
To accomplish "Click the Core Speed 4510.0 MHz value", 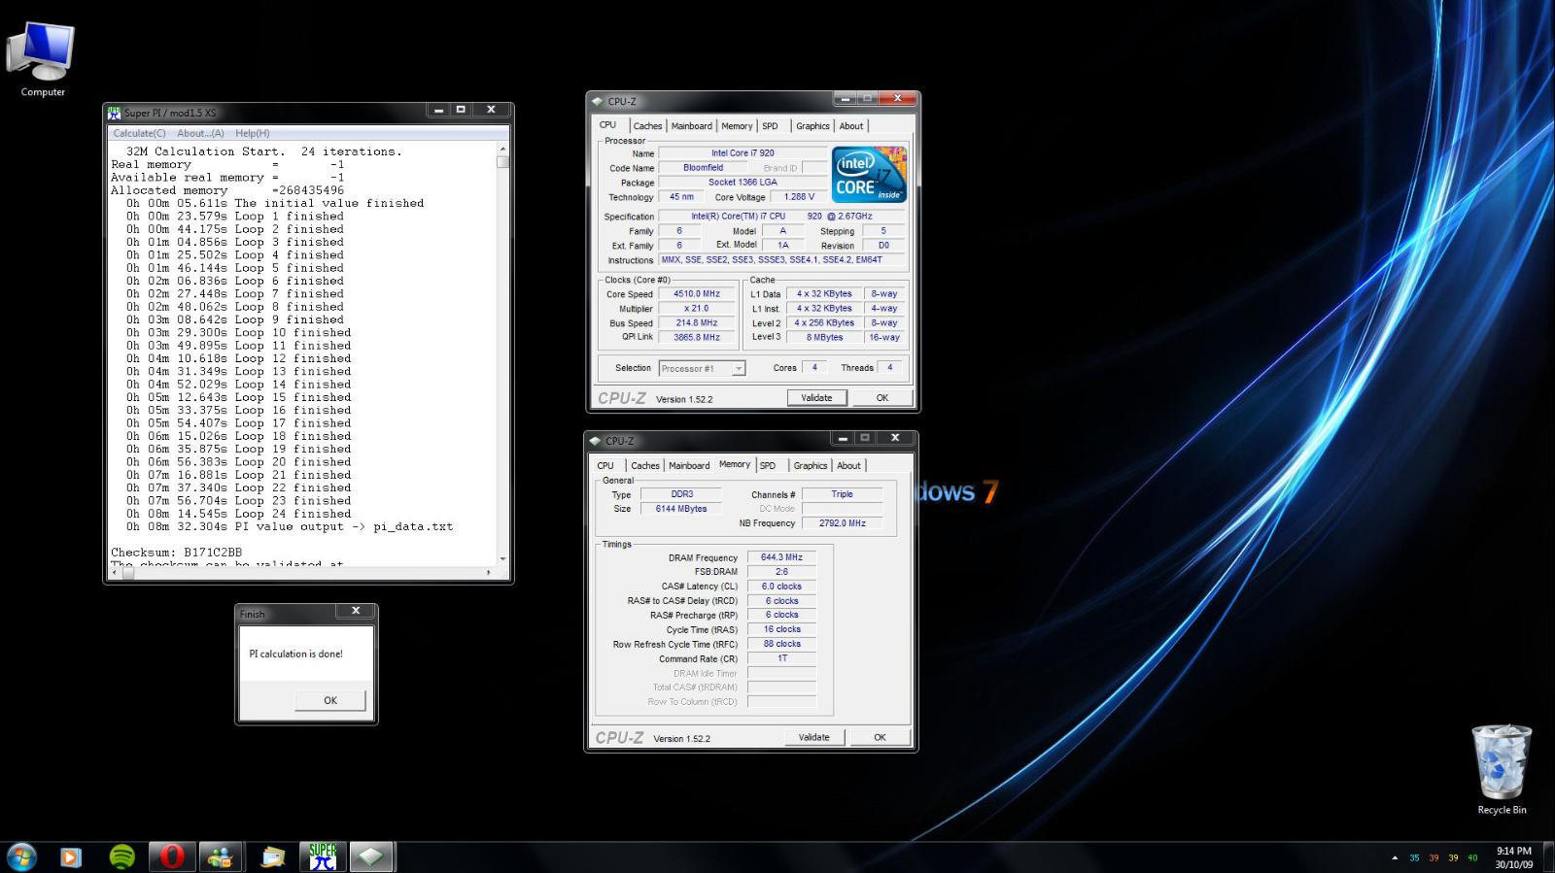I will [697, 293].
